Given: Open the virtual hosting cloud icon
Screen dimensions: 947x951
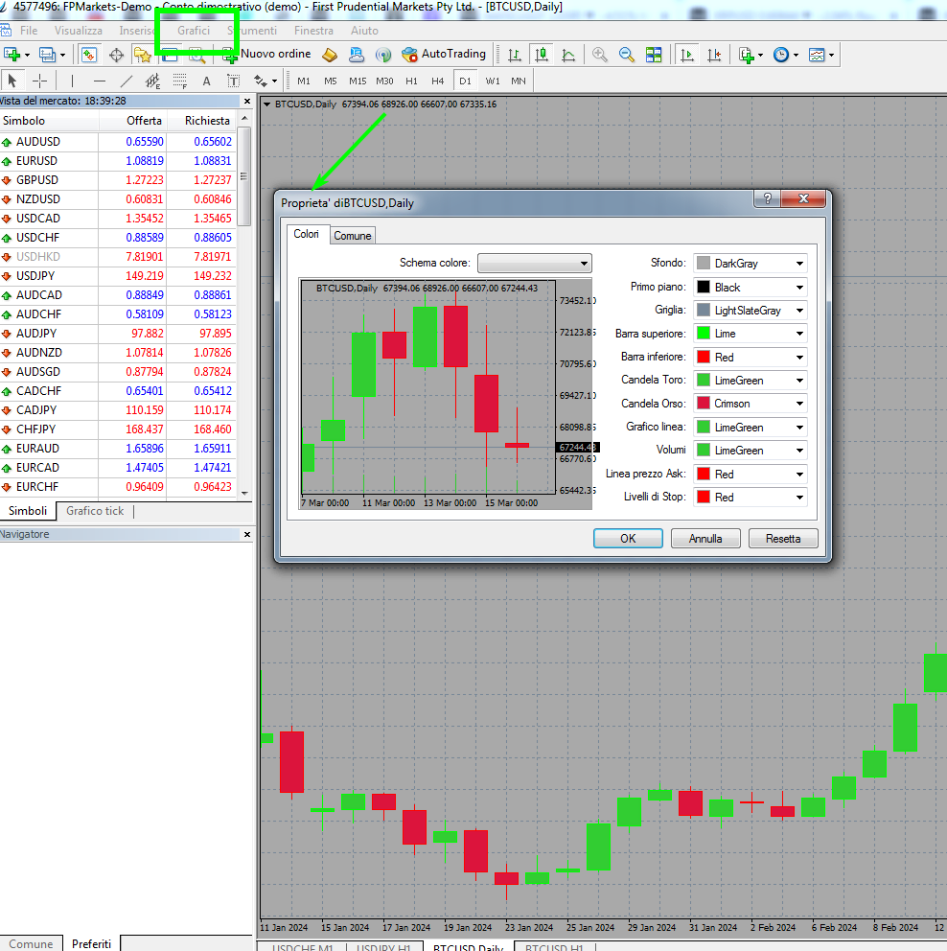Looking at the screenshot, I should tap(357, 56).
